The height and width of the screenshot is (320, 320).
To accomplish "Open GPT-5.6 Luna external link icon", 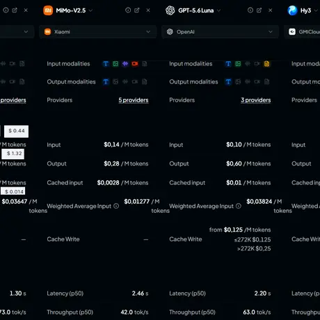I will 259,10.
